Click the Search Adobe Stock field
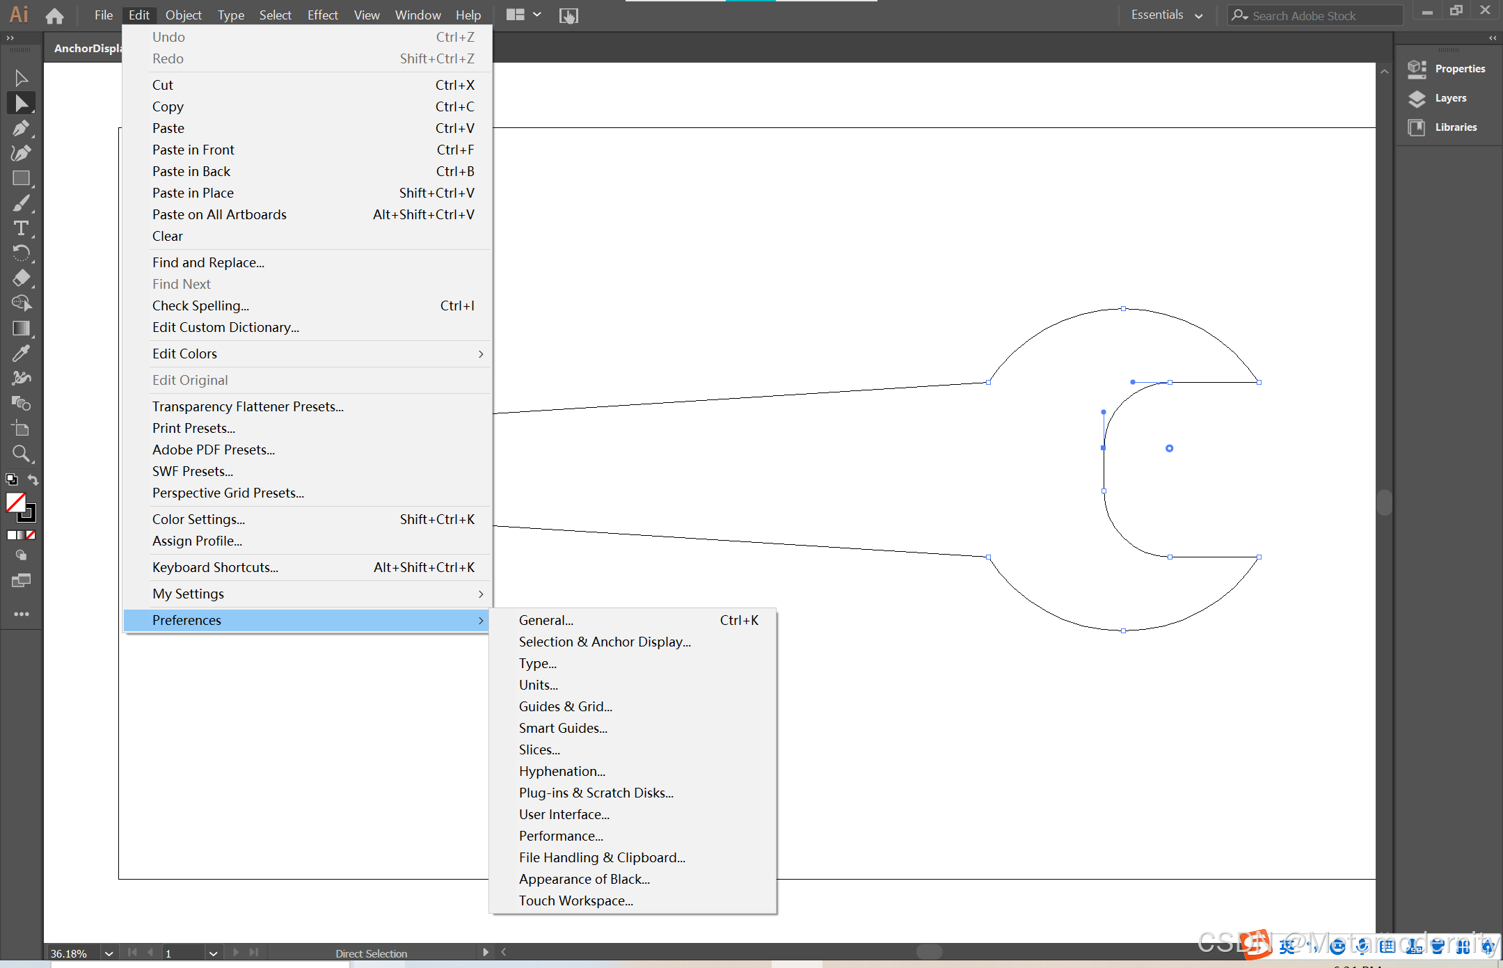This screenshot has height=968, width=1503. (1315, 15)
